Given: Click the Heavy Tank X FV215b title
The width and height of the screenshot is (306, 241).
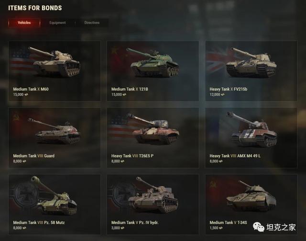Looking at the screenshot, I should [229, 89].
